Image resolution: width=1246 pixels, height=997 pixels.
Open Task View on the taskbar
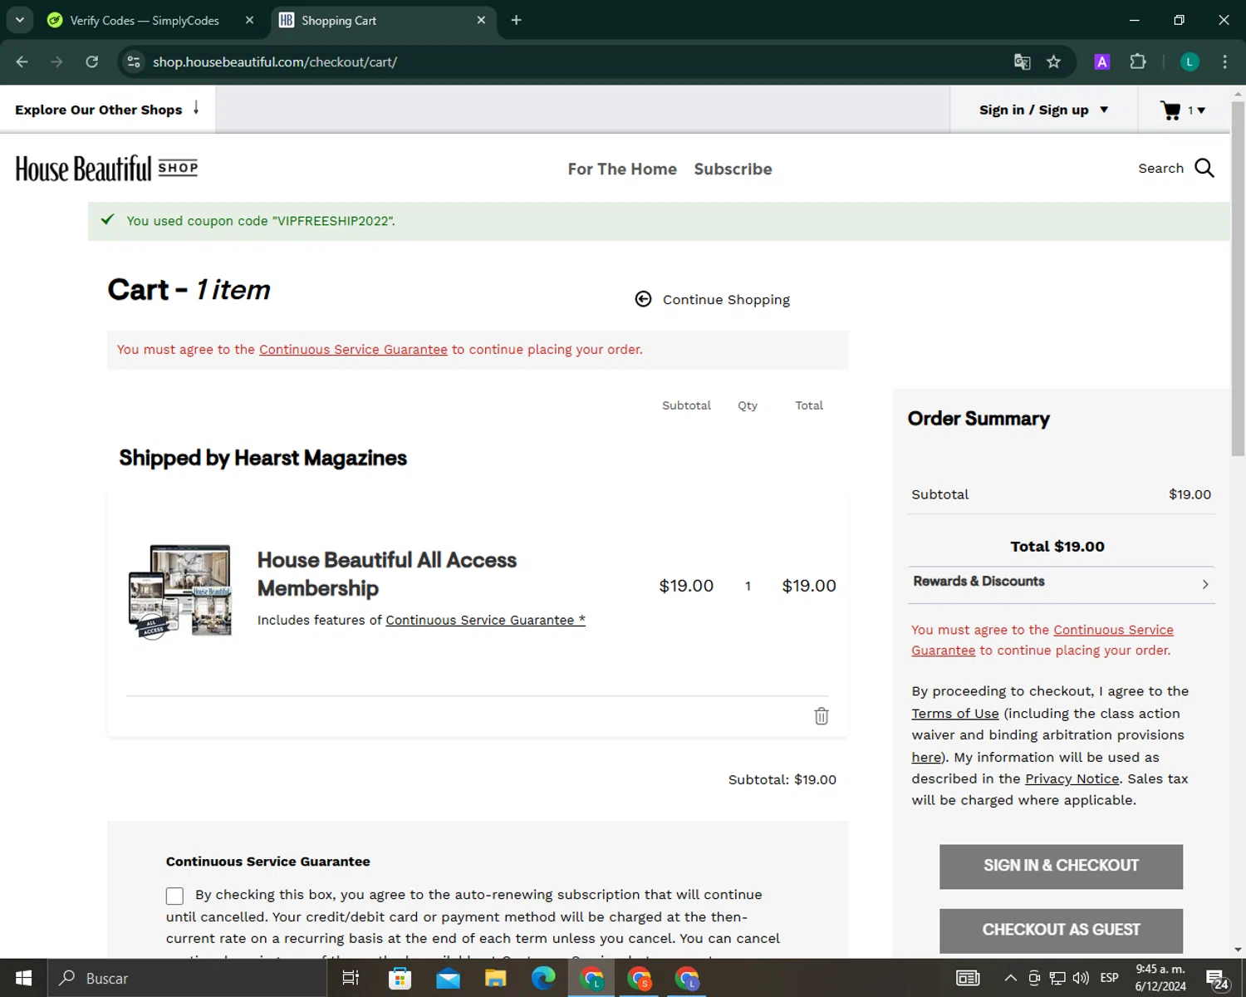[x=351, y=978]
